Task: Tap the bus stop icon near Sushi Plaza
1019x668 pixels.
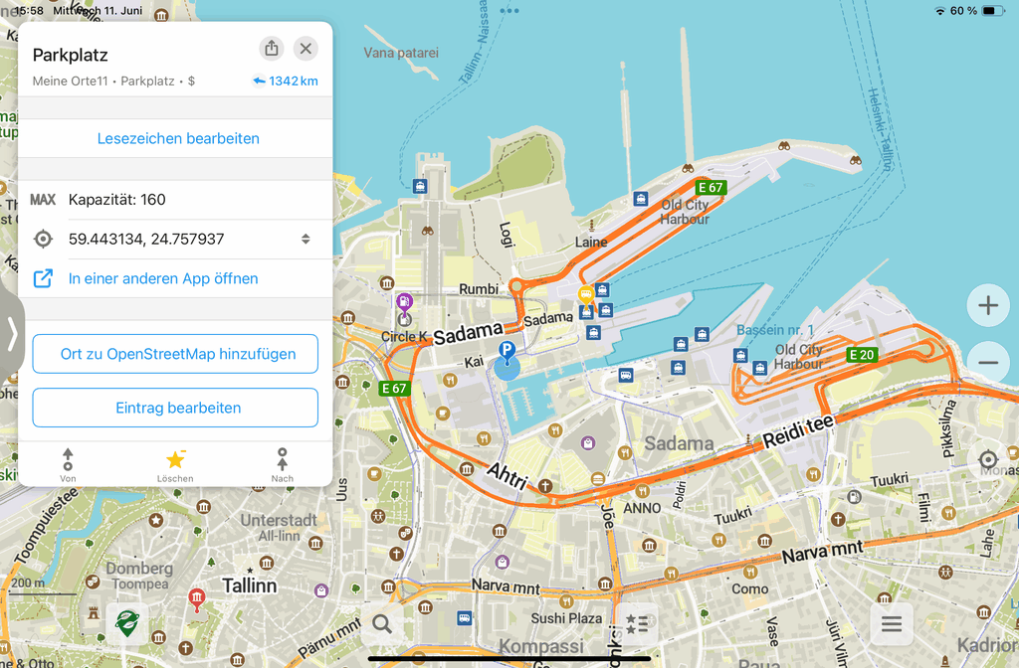Action: pyautogui.click(x=464, y=618)
